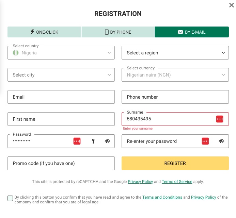
Task: Switch to the BY PHONE registration tab
Action: point(118,32)
